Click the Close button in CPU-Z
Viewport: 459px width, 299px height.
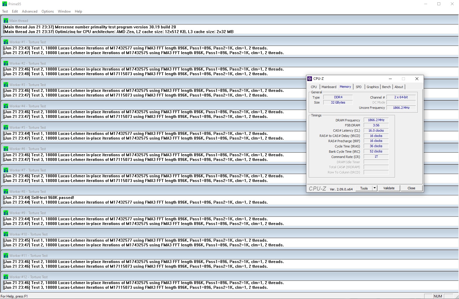(x=411, y=188)
